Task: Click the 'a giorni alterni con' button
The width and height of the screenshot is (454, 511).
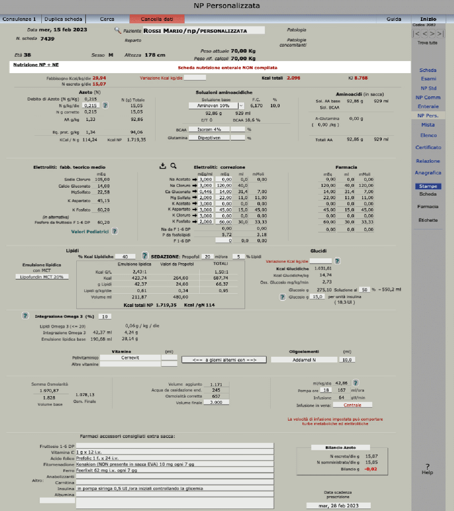Action: click(x=224, y=360)
